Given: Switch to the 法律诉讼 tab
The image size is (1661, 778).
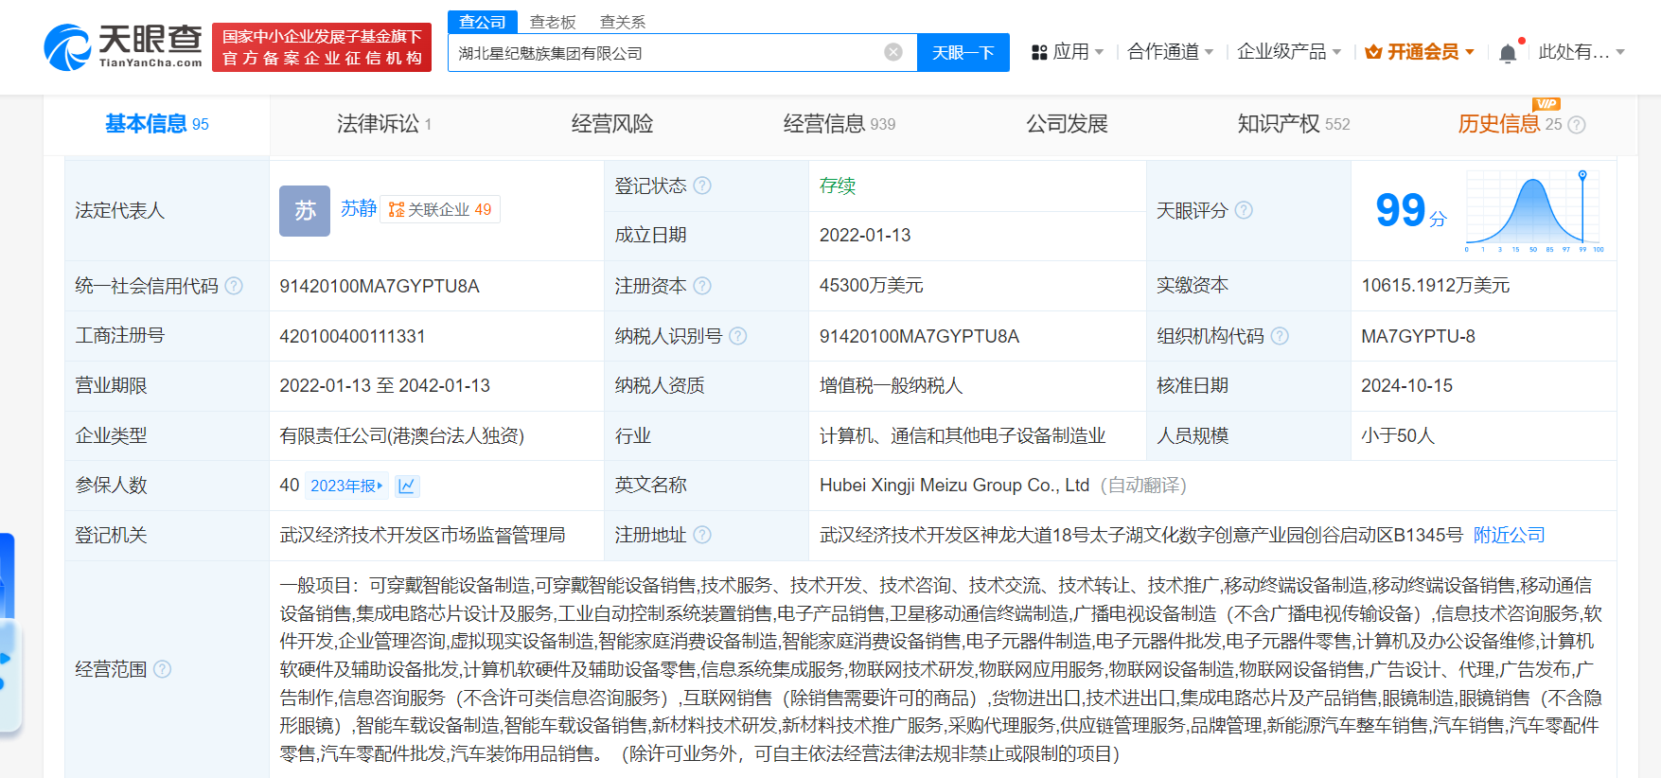Looking at the screenshot, I should [x=384, y=124].
